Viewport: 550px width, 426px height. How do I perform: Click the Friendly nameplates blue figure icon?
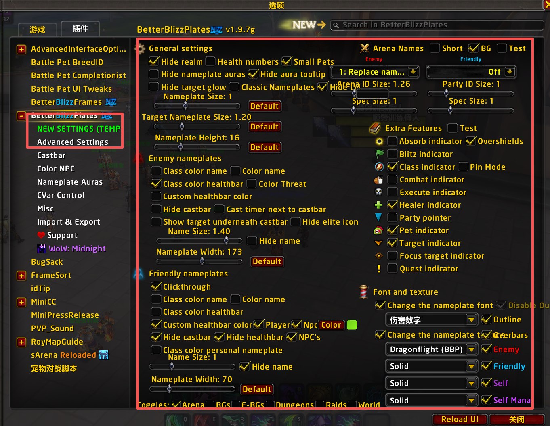tap(139, 274)
